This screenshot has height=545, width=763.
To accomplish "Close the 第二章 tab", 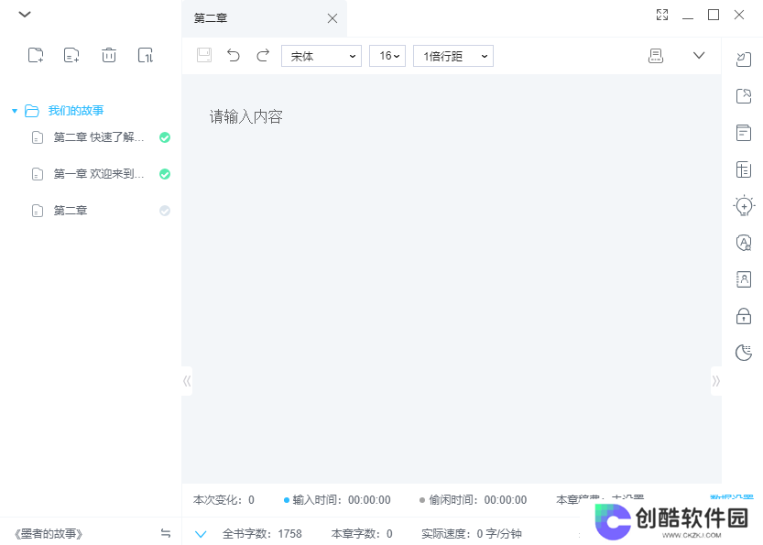I will coord(332,18).
